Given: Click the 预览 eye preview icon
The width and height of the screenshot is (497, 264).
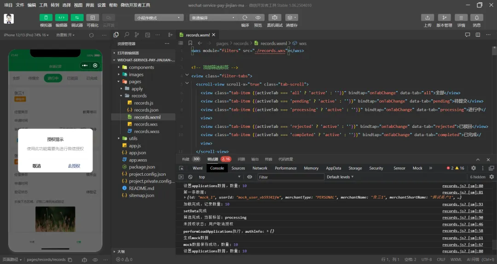Looking at the screenshot, I should click(x=258, y=17).
